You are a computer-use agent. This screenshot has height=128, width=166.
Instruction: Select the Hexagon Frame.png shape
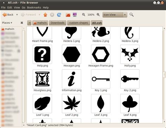[x=101, y=54]
